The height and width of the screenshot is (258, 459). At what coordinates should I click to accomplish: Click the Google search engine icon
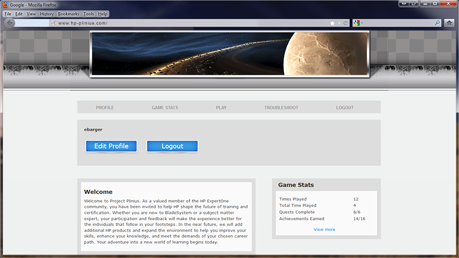[x=357, y=23]
